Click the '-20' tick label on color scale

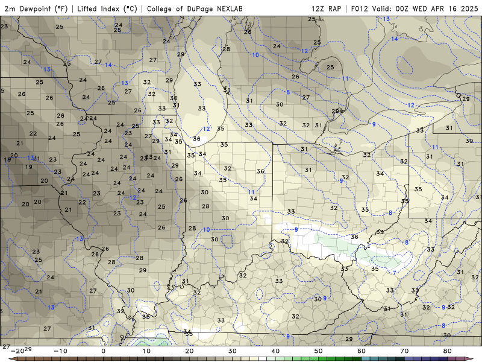pos(17,351)
